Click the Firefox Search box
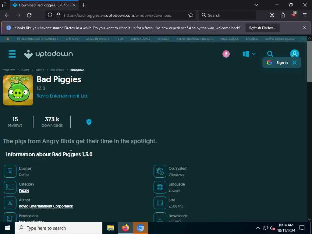 [x=227, y=15]
